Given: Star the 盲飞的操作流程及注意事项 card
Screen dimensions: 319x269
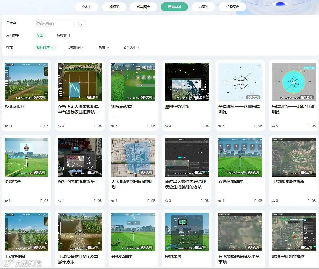Looking at the screenshot, I should (x=259, y=216).
